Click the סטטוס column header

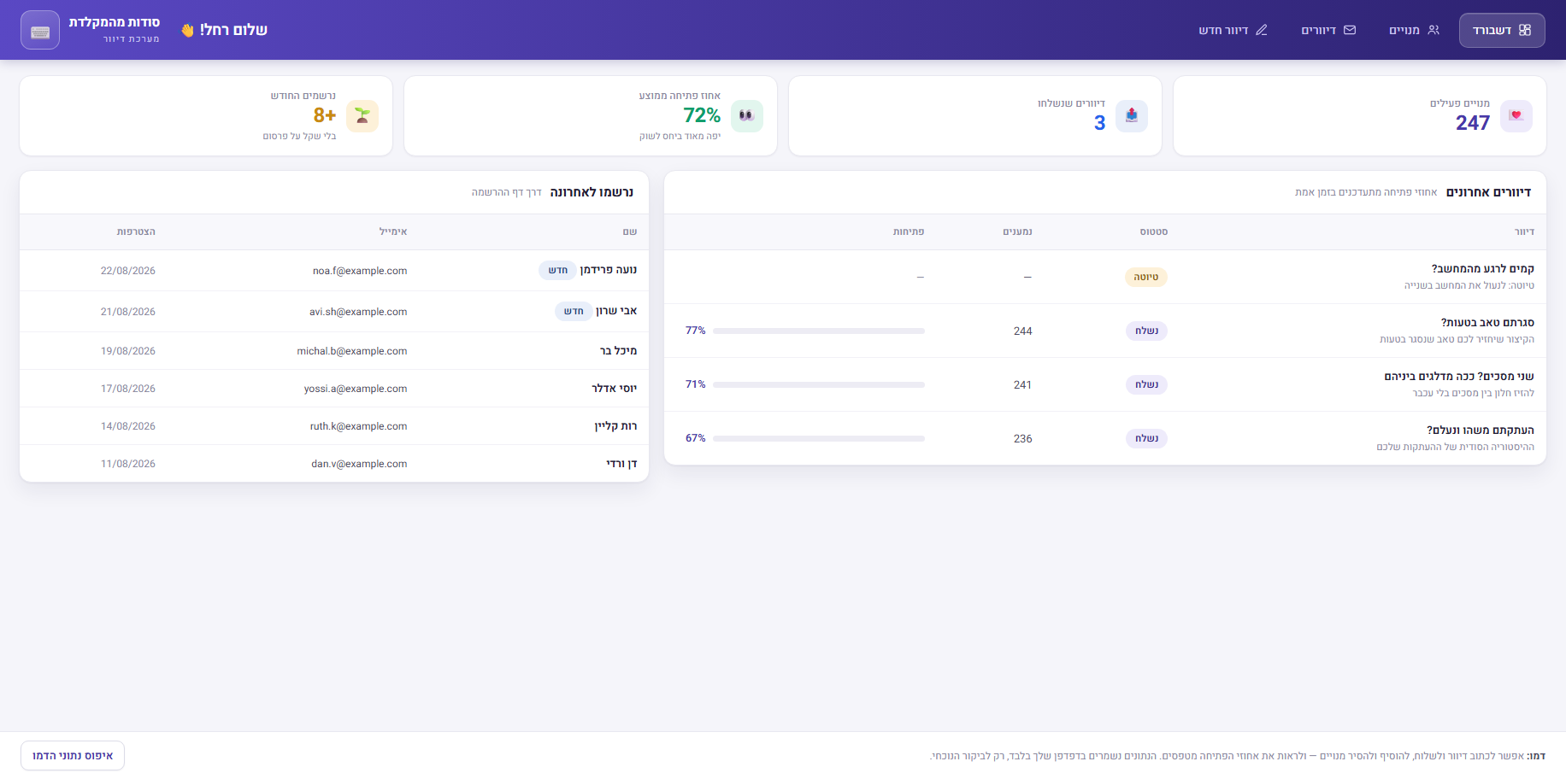pyautogui.click(x=1153, y=231)
